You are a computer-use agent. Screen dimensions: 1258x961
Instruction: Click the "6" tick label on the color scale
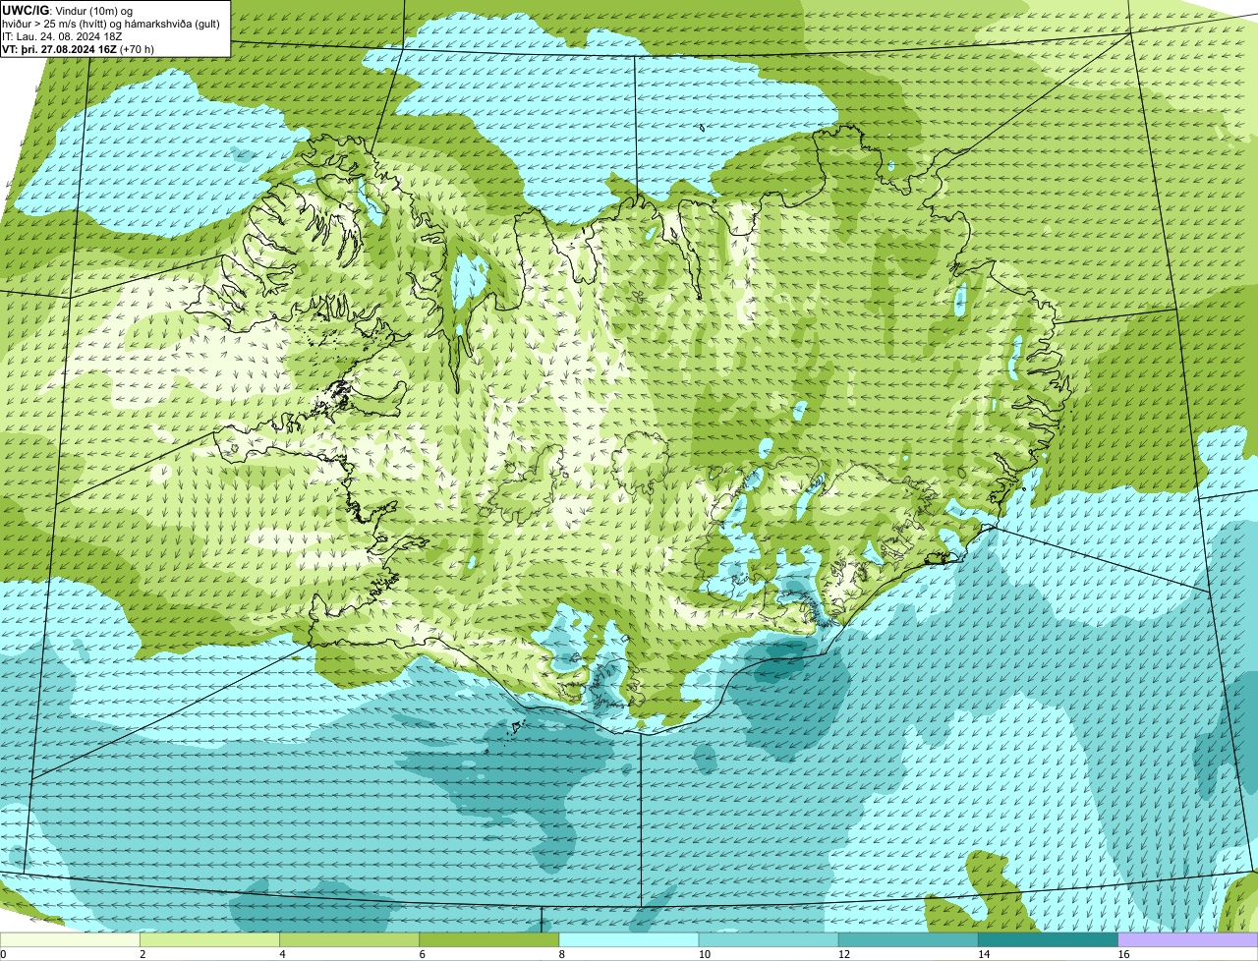click(x=422, y=954)
